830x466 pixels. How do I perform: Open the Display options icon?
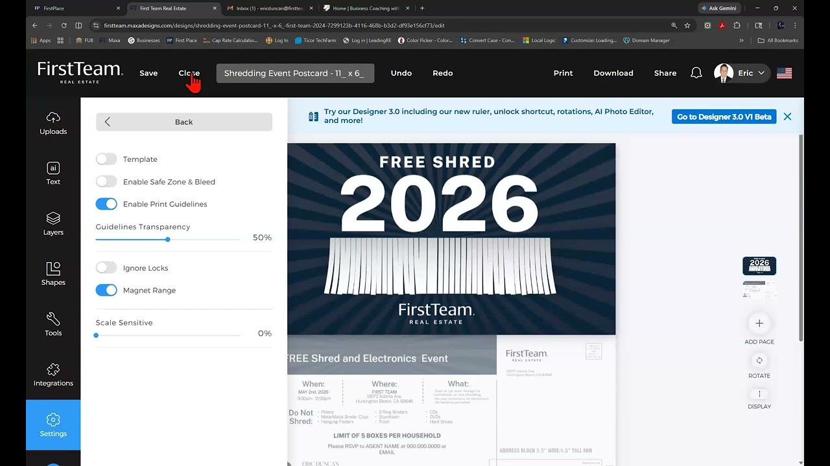(x=759, y=394)
